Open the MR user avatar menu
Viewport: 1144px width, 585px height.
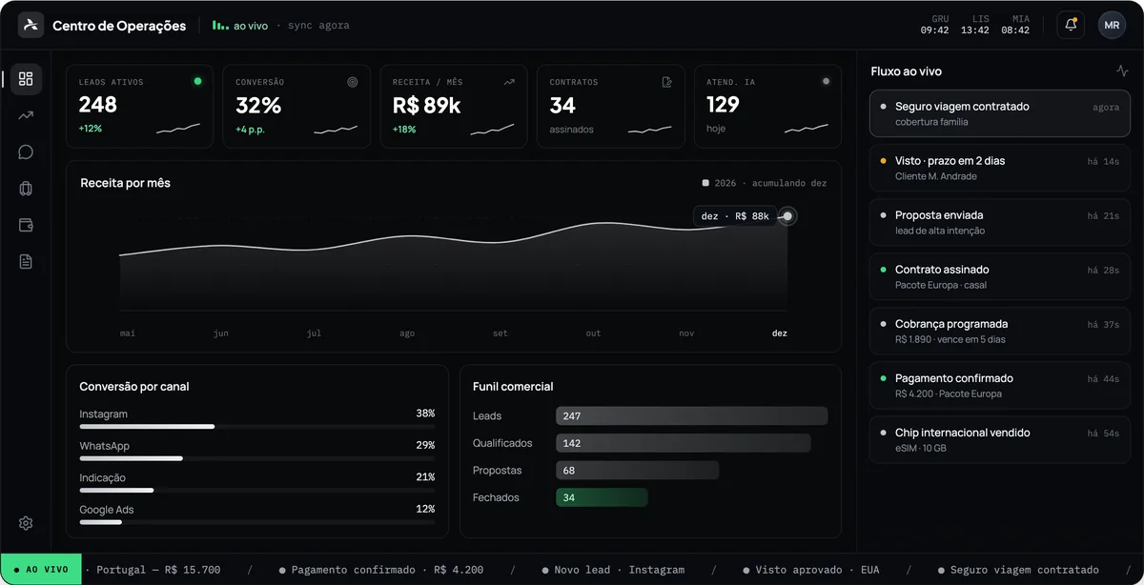coord(1112,26)
